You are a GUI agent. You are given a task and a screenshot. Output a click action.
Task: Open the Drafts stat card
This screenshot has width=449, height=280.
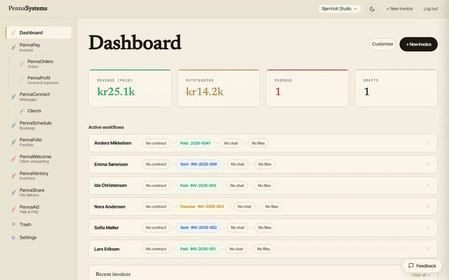(396, 88)
